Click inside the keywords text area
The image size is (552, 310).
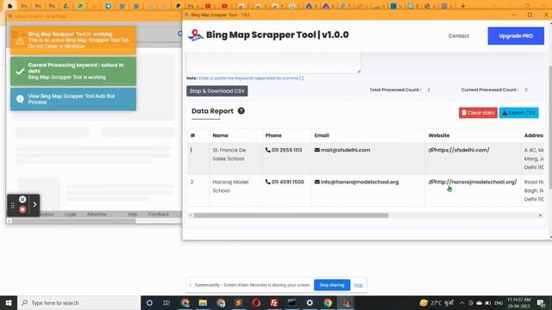[x=273, y=63]
